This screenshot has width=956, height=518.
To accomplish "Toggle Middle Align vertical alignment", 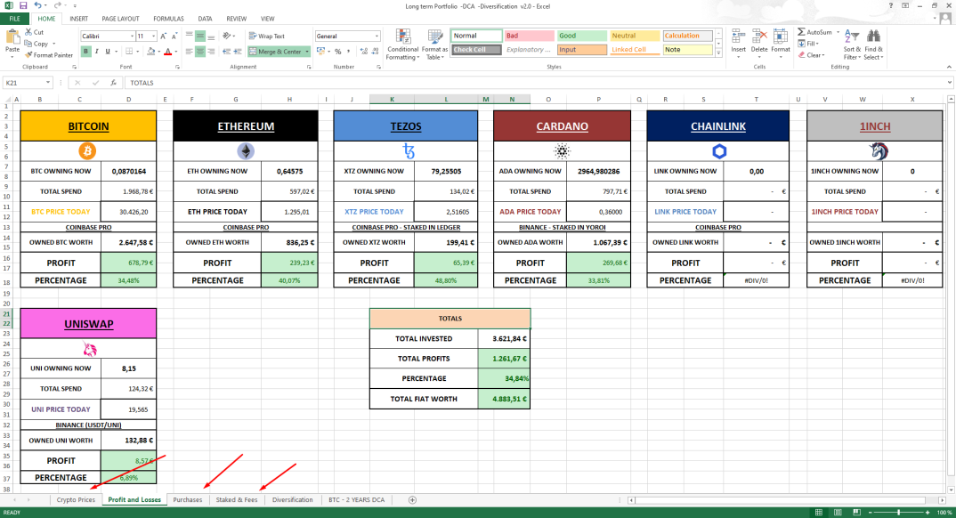I will click(200, 36).
